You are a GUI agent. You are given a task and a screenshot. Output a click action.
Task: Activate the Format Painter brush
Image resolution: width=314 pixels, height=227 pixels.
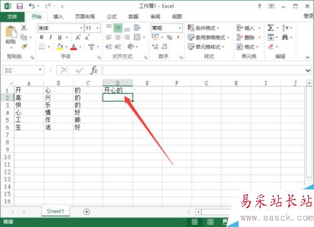coord(24,46)
